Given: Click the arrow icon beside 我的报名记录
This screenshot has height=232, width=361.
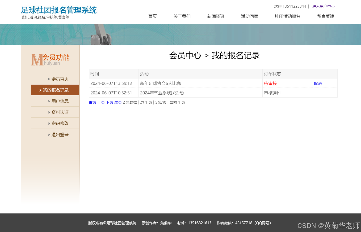Looking at the screenshot, I should coord(40,90).
